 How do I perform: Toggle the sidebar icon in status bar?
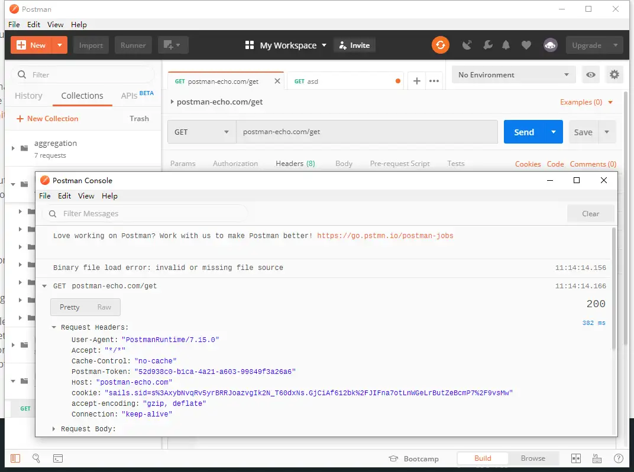[x=15, y=458]
